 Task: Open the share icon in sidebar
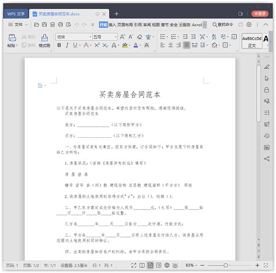point(267,159)
